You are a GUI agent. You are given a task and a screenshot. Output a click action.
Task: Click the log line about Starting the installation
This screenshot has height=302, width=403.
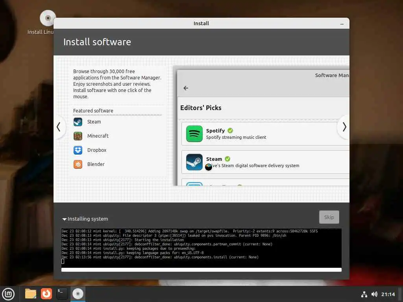pos(123,240)
